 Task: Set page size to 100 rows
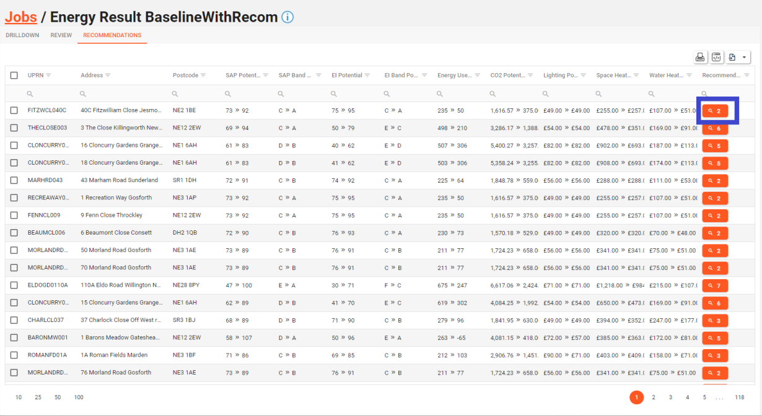79,397
